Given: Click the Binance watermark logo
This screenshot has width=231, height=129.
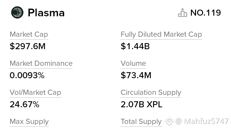Looking at the screenshot, I should [x=169, y=121].
